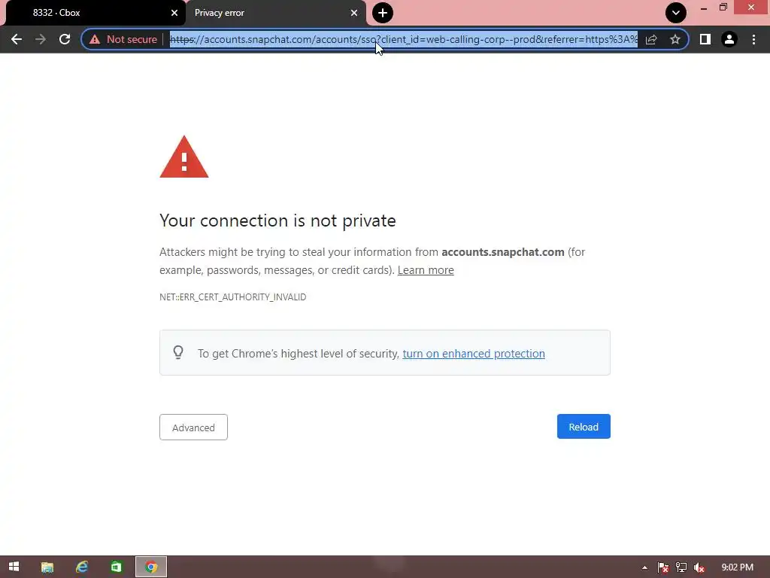Bookmark this page with star icon
The image size is (770, 578).
pyautogui.click(x=675, y=39)
